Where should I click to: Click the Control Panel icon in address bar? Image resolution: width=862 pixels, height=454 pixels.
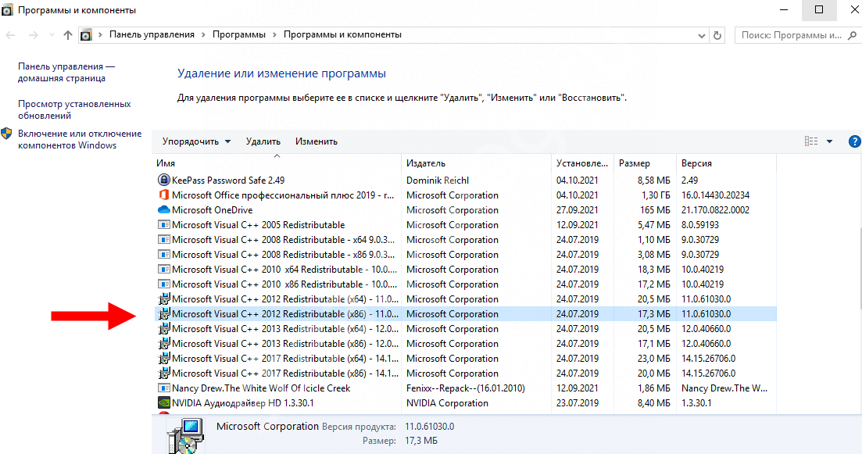(86, 35)
